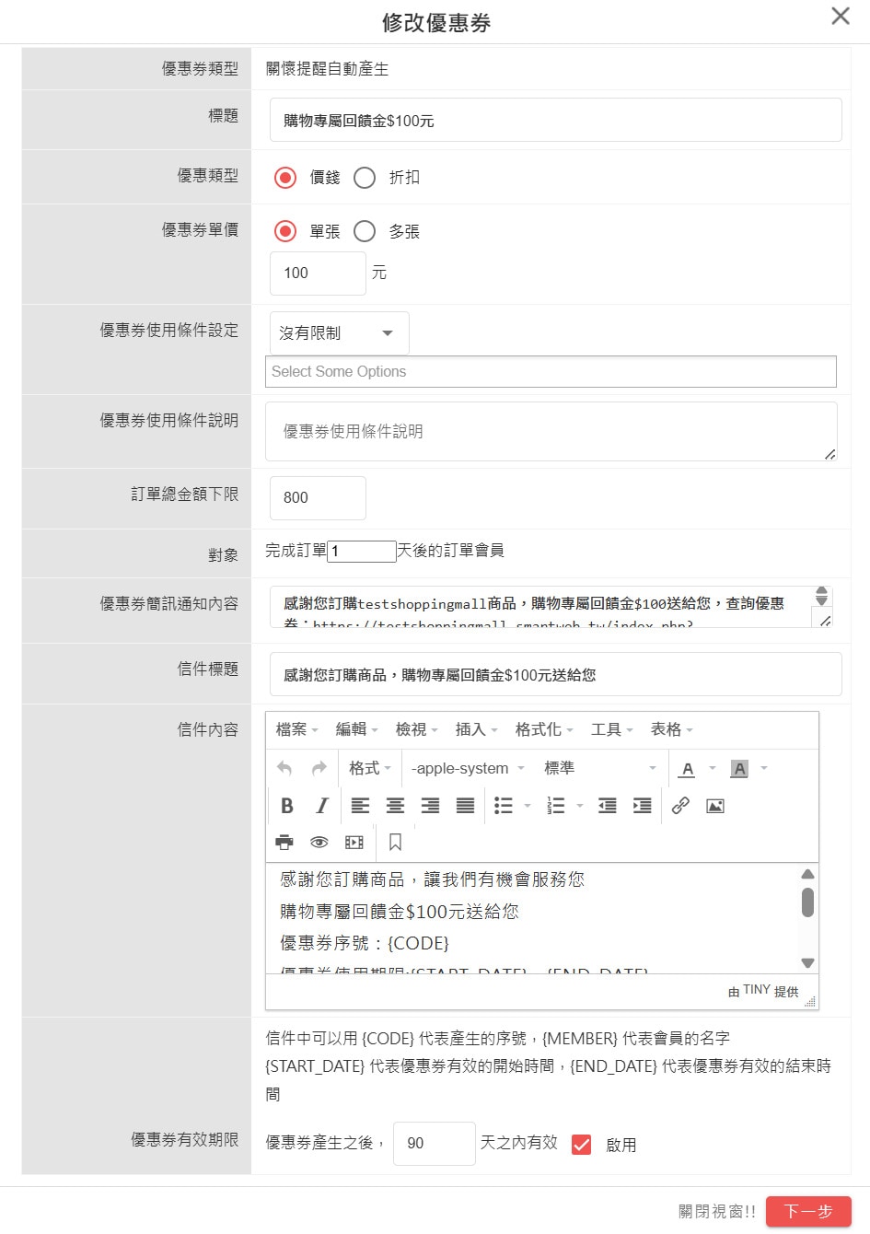This screenshot has width=870, height=1234.
Task: Print the editor content
Action: (284, 842)
